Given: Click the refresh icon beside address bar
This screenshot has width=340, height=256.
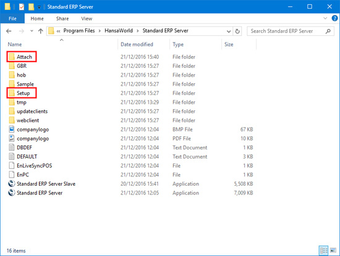Looking at the screenshot, I should (x=237, y=31).
